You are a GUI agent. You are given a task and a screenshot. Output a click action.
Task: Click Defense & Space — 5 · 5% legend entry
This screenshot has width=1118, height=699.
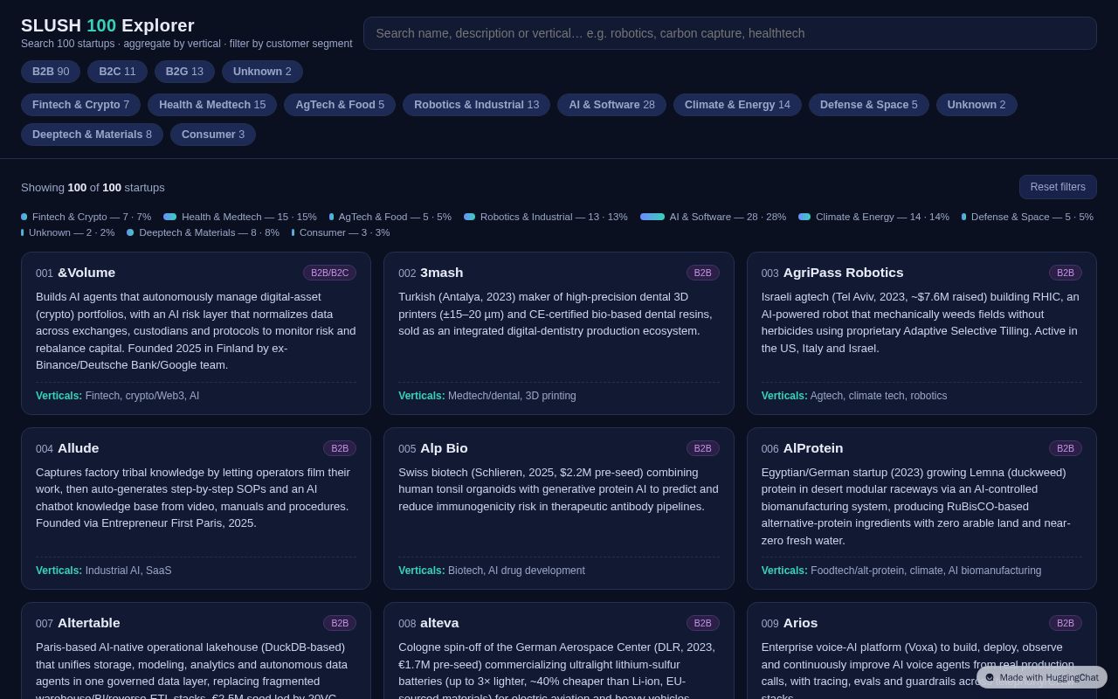point(1027,217)
